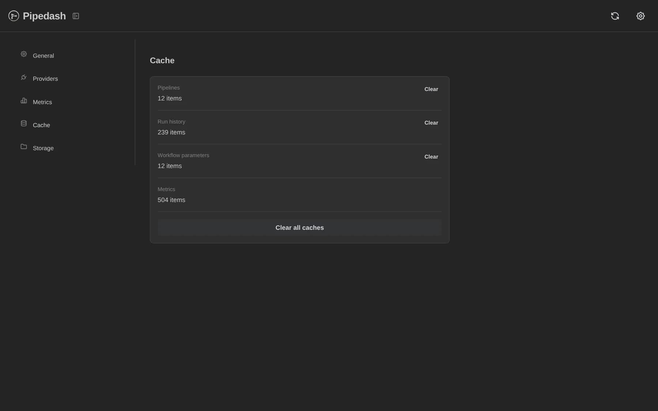Clear the Run history cache
Viewport: 658px width, 411px height.
click(431, 123)
